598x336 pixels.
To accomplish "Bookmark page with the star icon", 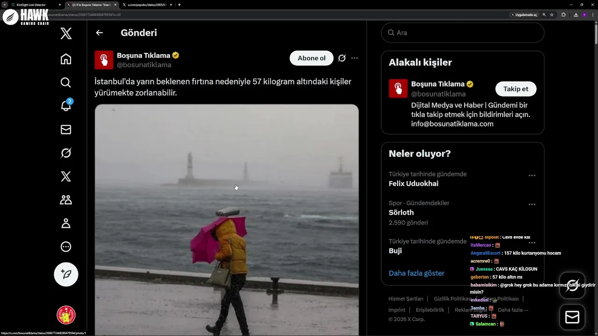I will coord(552,14).
